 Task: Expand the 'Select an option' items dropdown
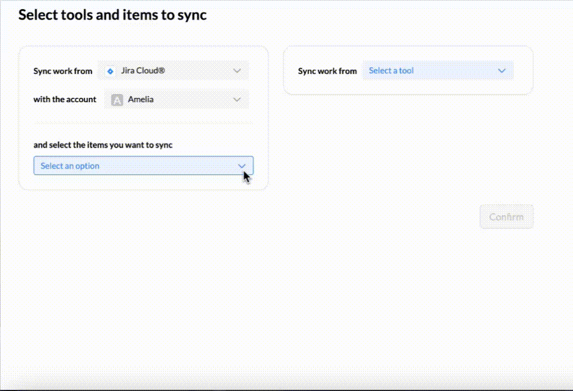click(x=144, y=166)
